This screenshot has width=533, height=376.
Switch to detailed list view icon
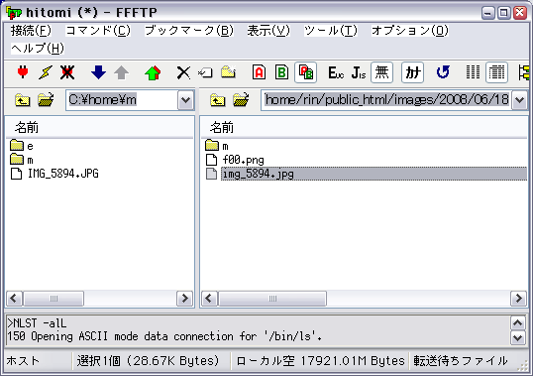click(497, 72)
